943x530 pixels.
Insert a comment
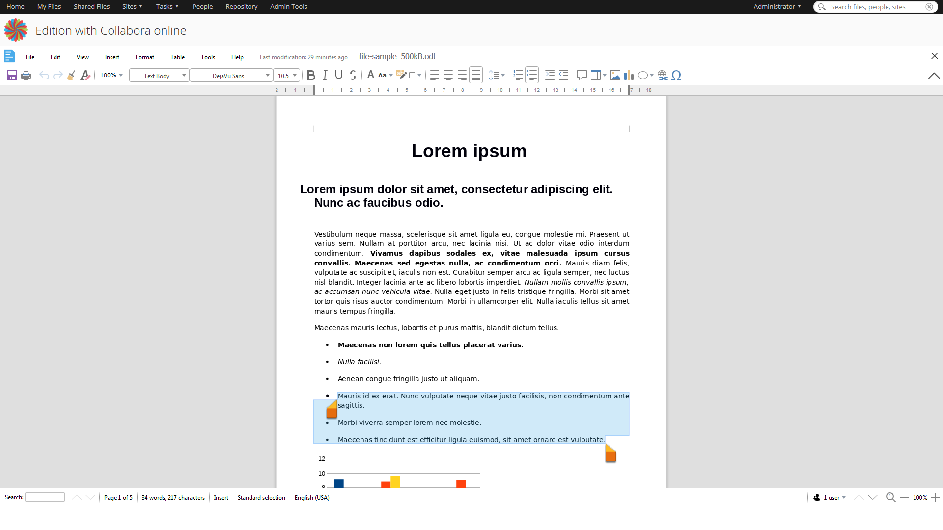[x=582, y=75]
